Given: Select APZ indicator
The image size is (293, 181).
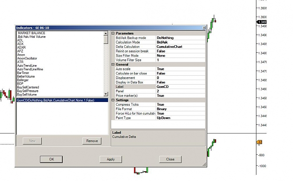Looking at the screenshot, I should [20, 51].
